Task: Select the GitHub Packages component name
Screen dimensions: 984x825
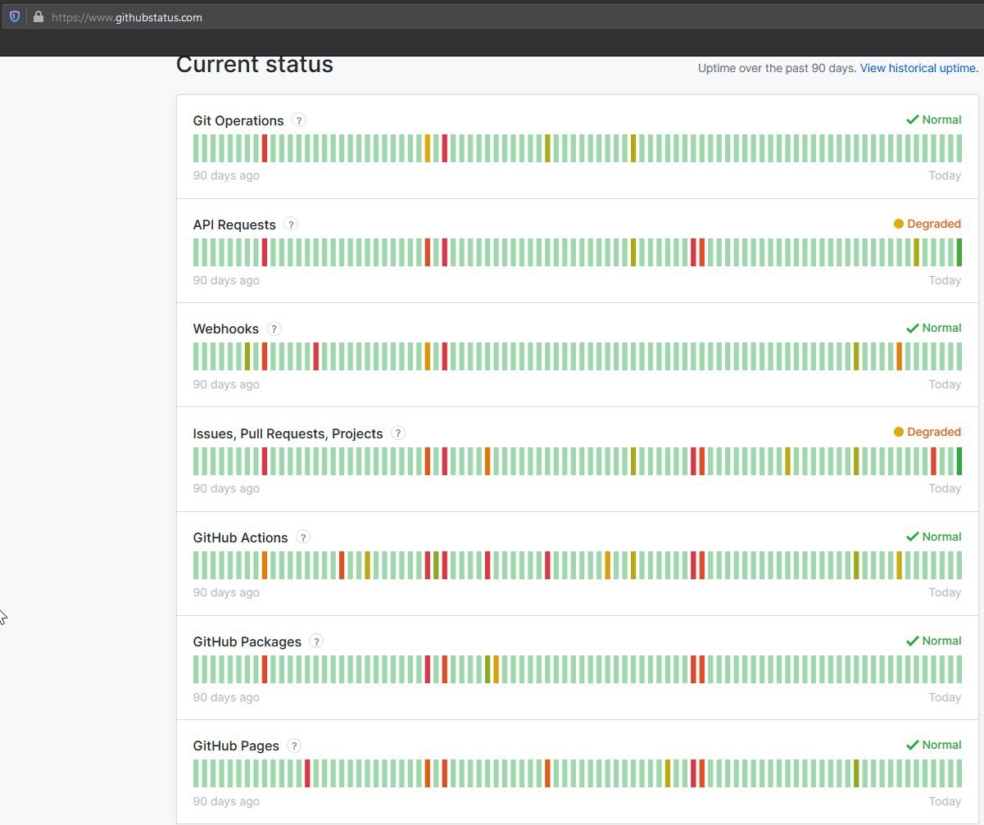Action: pos(247,641)
